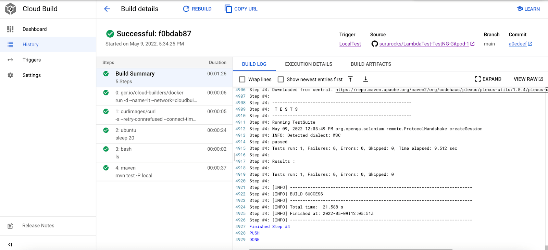Click the EXPAND log button
Screen dimensions: 548x250
488,79
